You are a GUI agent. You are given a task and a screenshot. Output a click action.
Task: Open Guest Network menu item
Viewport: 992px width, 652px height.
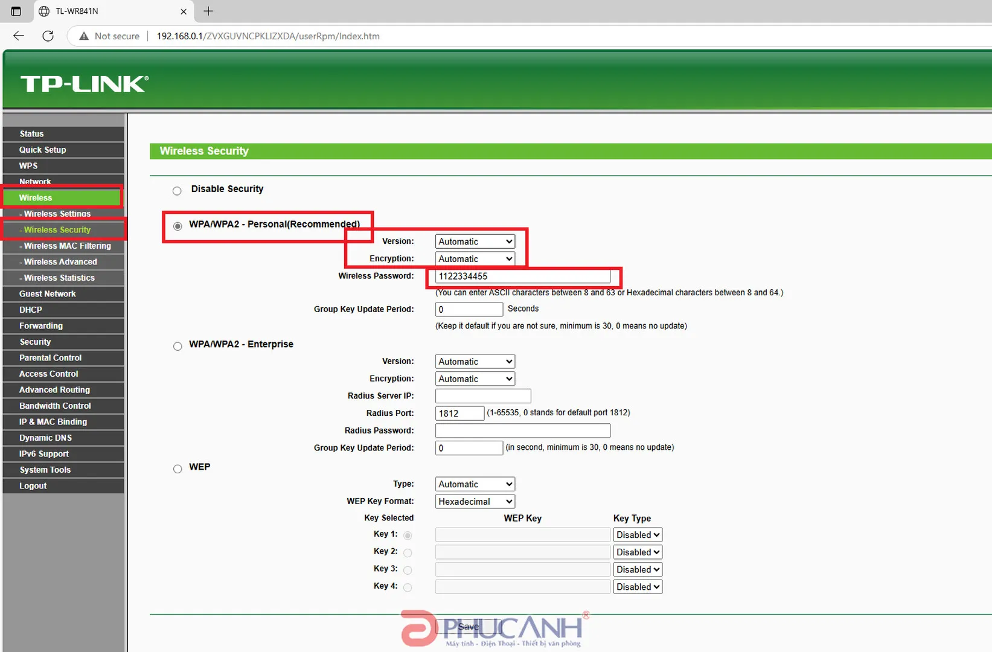coord(63,294)
